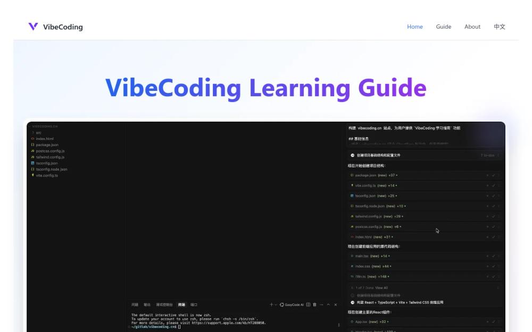
Task: Click the terminal prompt input line
Action: tap(156, 327)
